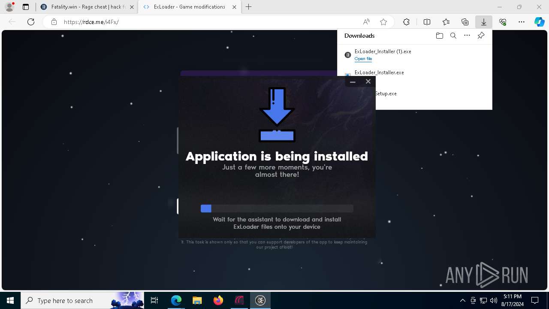Open the downloads folder from Downloads panel
The image size is (549, 309).
click(x=439, y=36)
